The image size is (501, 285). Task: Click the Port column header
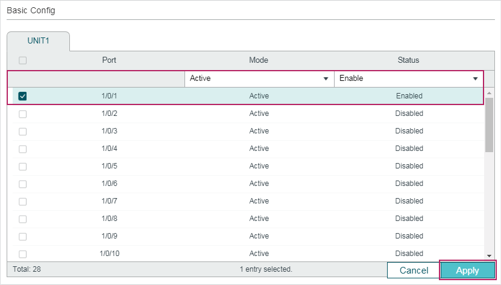(x=109, y=60)
